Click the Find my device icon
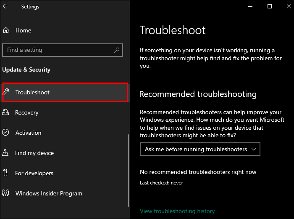Screen dimensions: 294x219 tap(6, 153)
